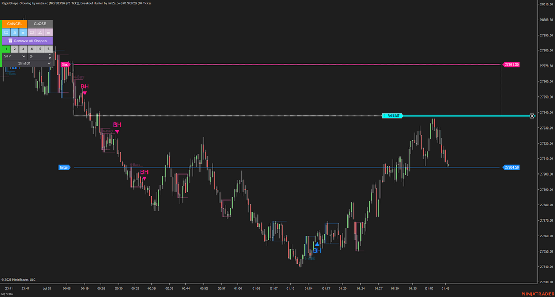The image size is (555, 297).
Task: Click the gray CLOSE button
Action: pyautogui.click(x=40, y=24)
